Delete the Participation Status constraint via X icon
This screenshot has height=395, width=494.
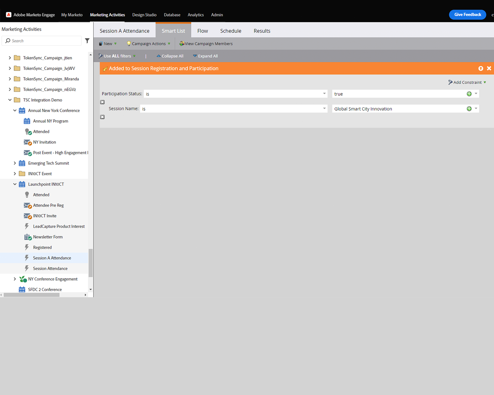click(102, 102)
